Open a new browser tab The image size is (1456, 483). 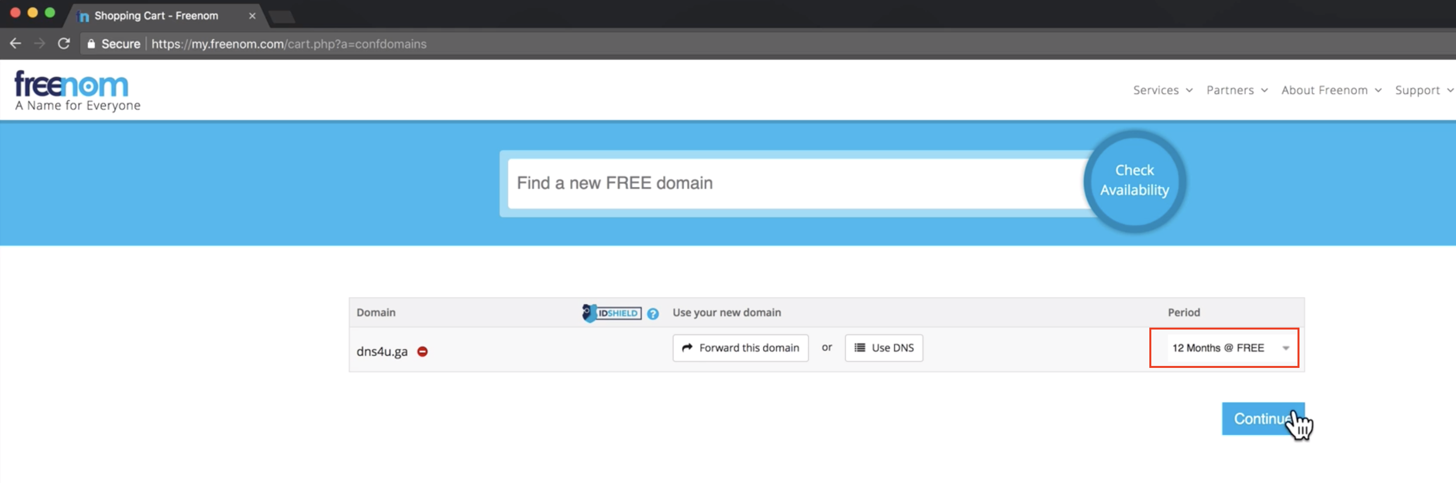pos(282,17)
